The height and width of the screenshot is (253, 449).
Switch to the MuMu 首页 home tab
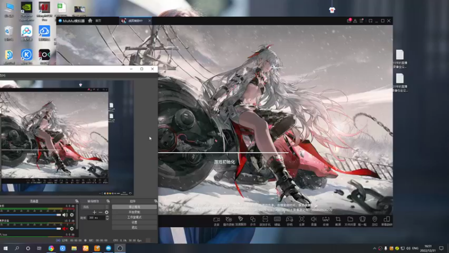coord(98,21)
